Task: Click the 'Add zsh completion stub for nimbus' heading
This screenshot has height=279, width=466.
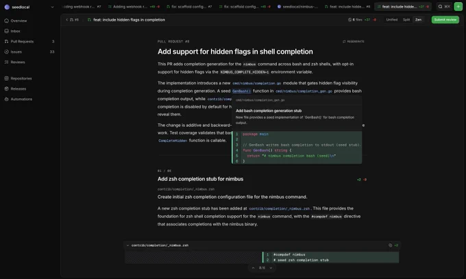Action: click(x=200, y=179)
